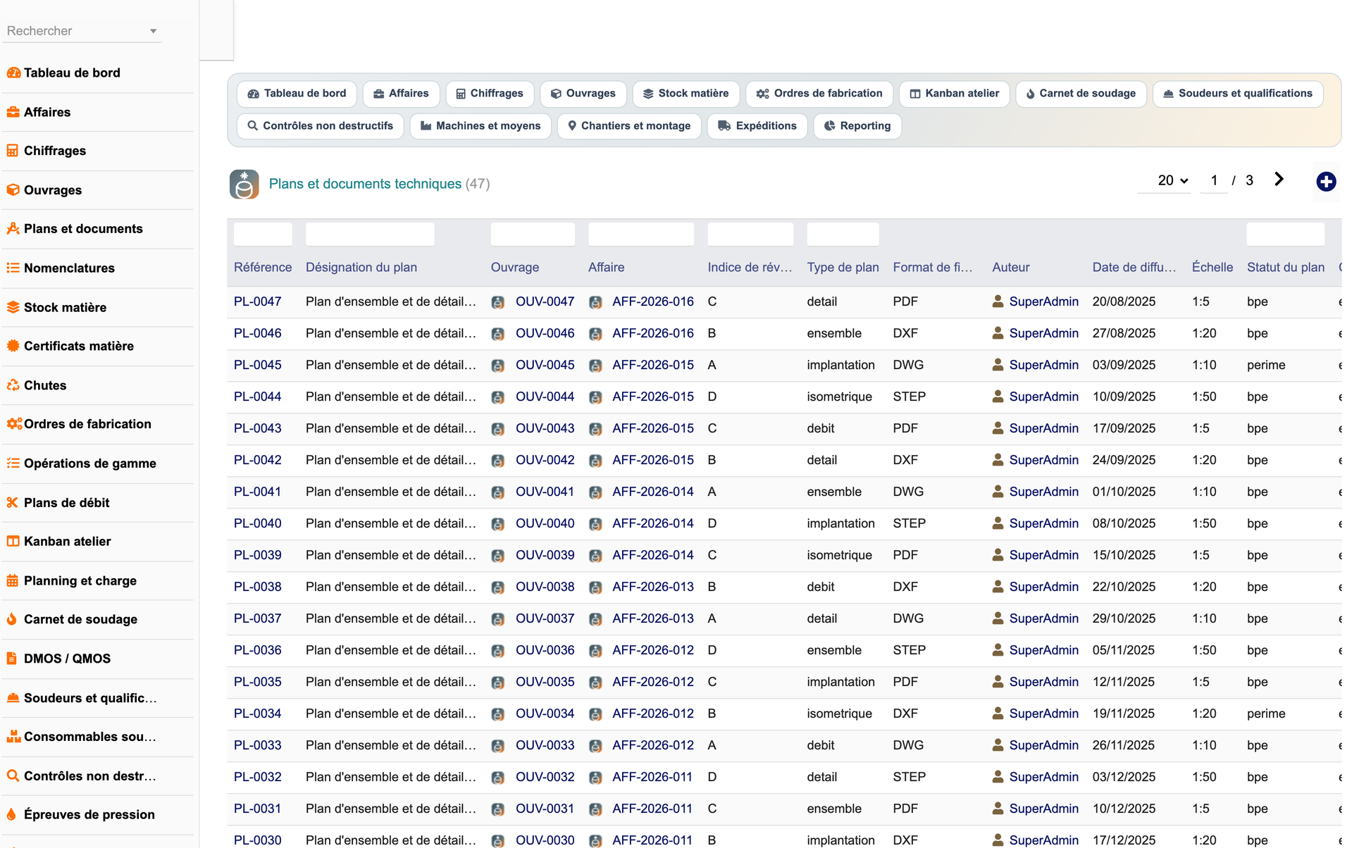1371x848 pixels.
Task: Click the Plans de débit scissors icon
Action: [x=13, y=502]
